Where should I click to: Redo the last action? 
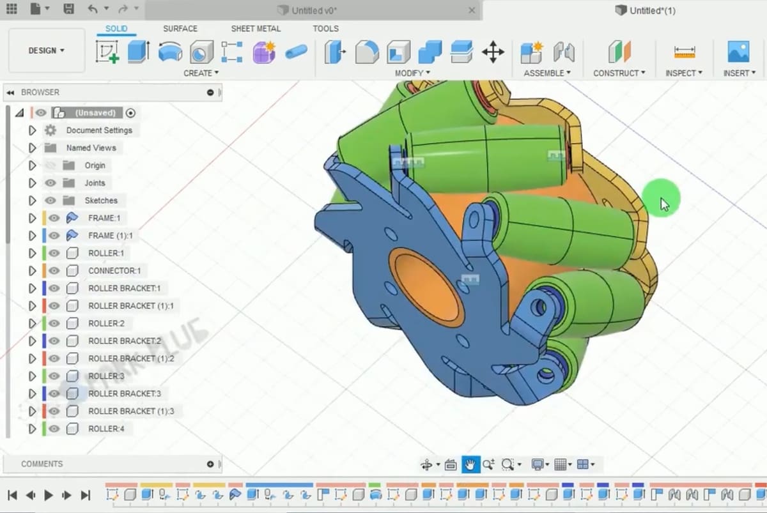coord(124,10)
